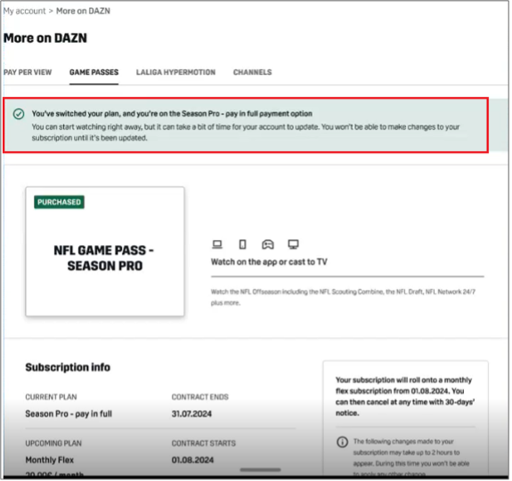Click the Monthly Flex upcoming plan
Image resolution: width=512 pixels, height=481 pixels.
pyautogui.click(x=50, y=461)
